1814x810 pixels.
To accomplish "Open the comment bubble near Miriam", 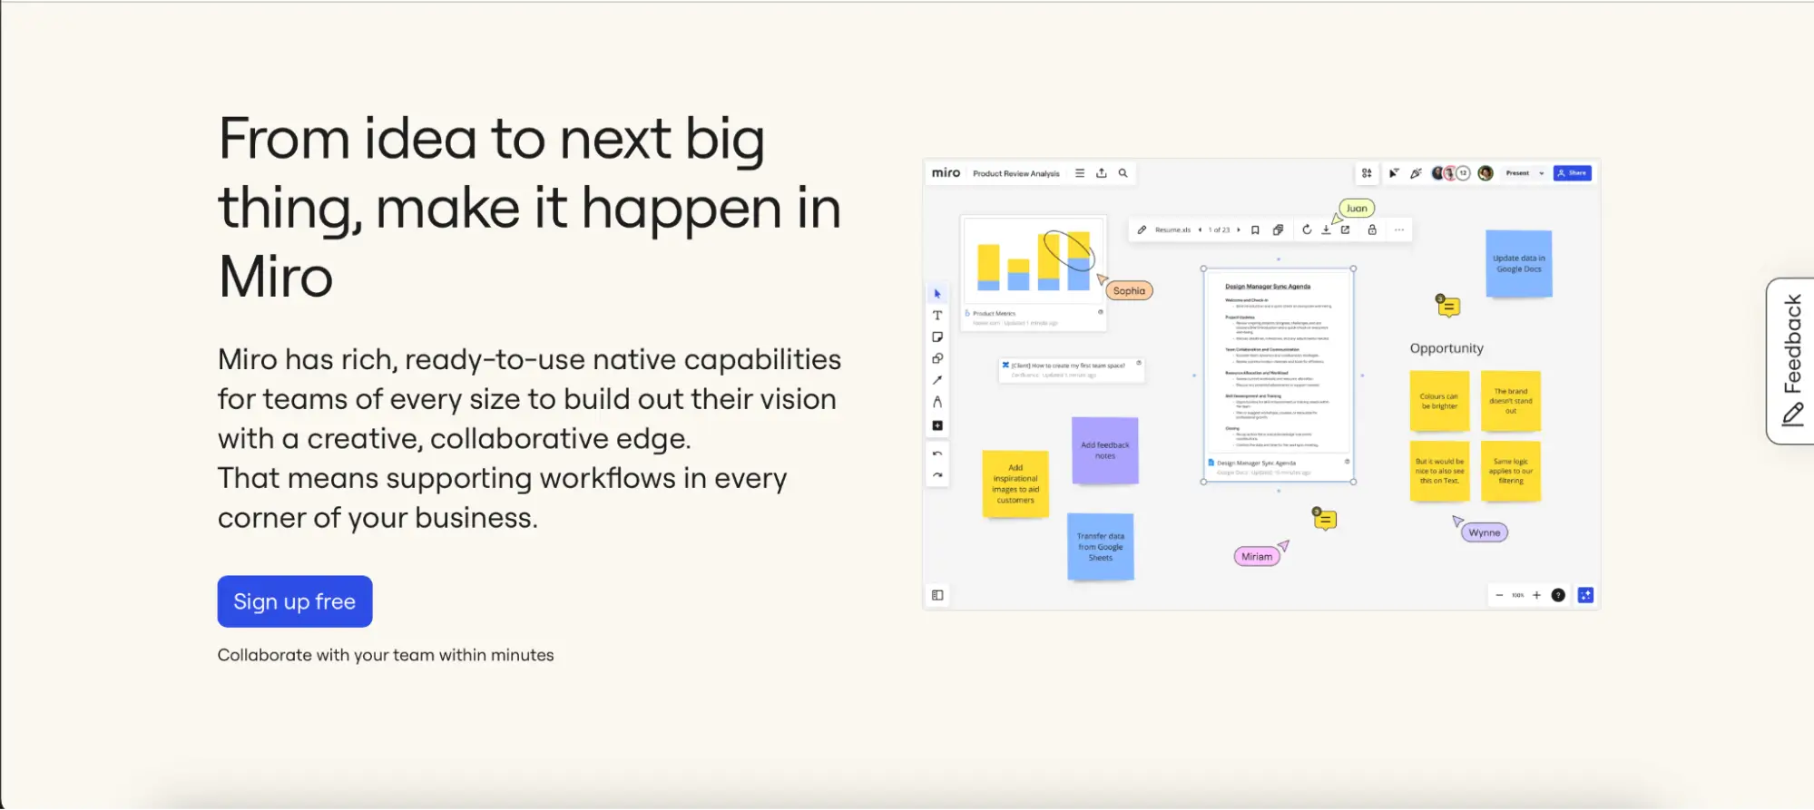I will pos(1325,519).
